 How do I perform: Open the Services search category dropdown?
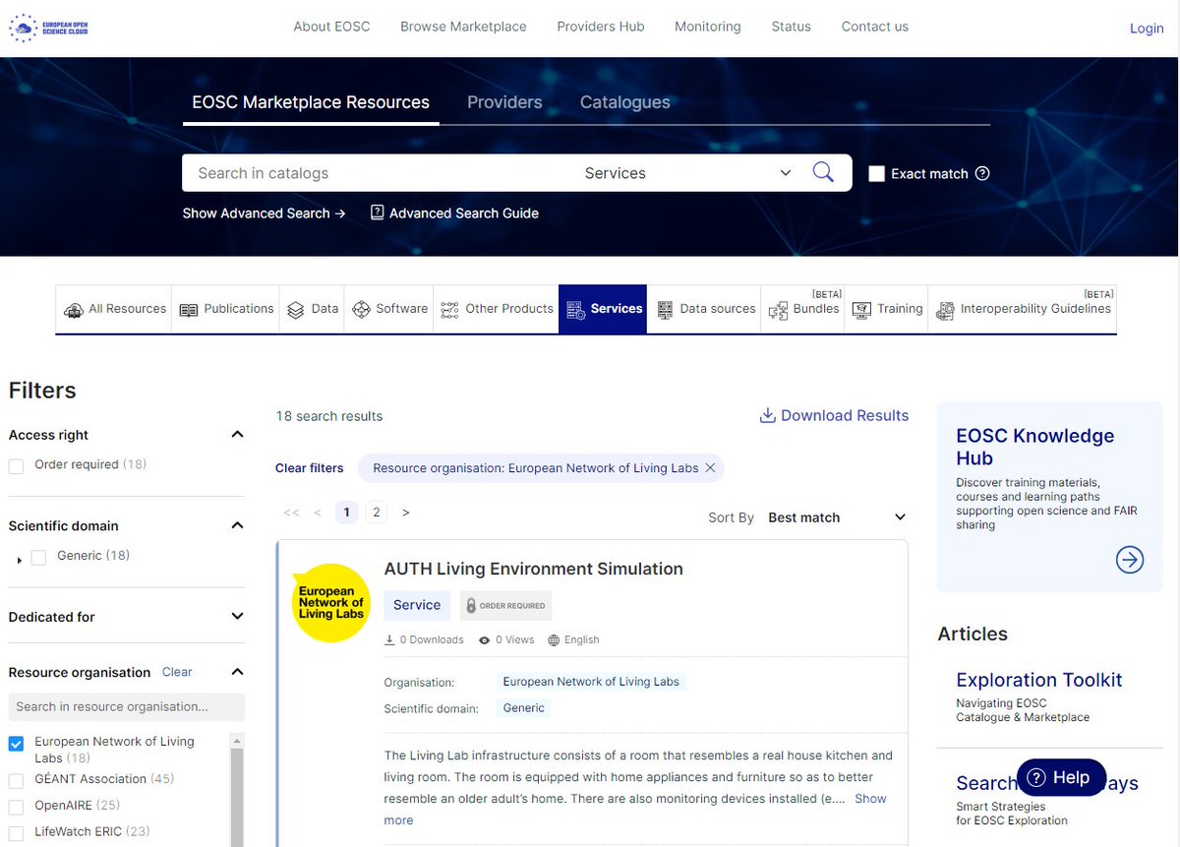coord(688,173)
